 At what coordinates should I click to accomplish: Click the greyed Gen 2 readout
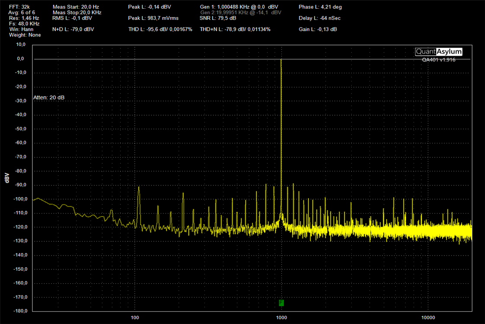(x=241, y=13)
